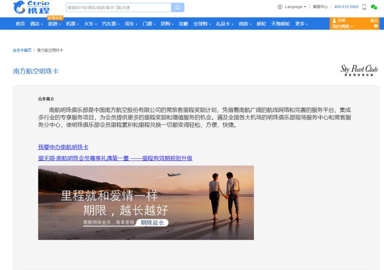Go to 合作卡首页 breadcrumb link
Viewport: 384px width, 270px height.
point(22,50)
